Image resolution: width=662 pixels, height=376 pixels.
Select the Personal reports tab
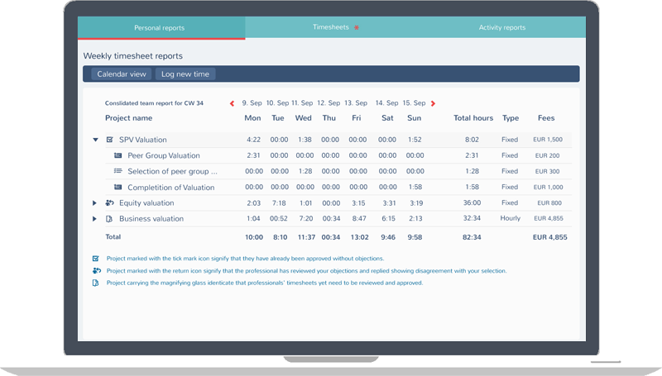point(160,27)
